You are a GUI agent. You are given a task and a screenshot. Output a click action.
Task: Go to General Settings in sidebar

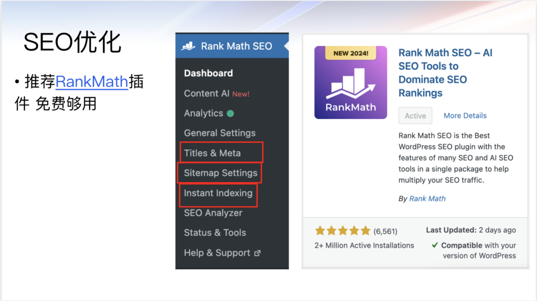(x=220, y=133)
